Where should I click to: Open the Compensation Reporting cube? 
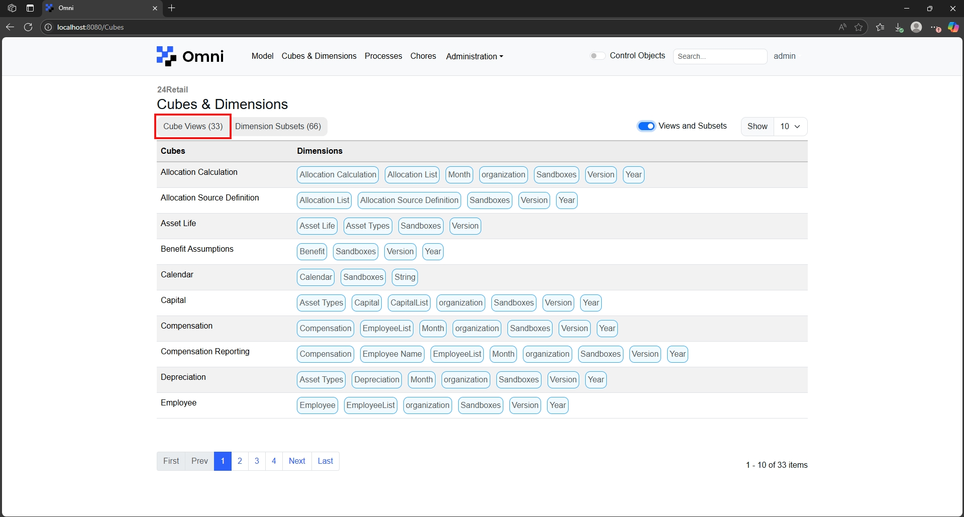[205, 352]
